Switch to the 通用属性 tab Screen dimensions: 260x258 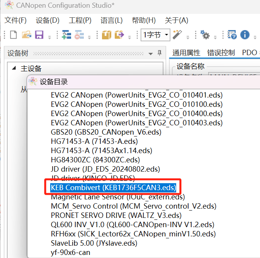click(x=186, y=52)
